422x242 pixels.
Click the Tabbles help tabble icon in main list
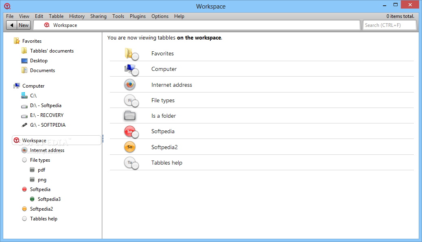131,163
